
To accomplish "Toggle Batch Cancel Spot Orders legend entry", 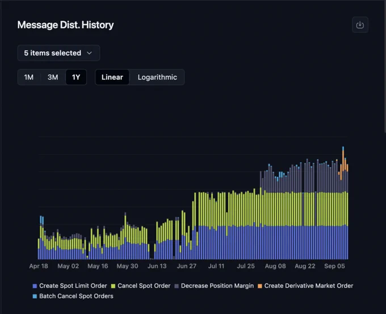I will pyautogui.click(x=73, y=296).
